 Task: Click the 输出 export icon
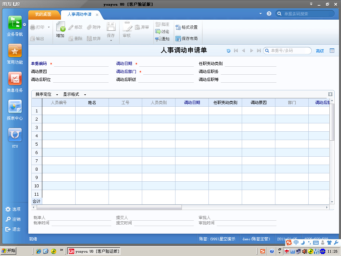pyautogui.click(x=33, y=39)
